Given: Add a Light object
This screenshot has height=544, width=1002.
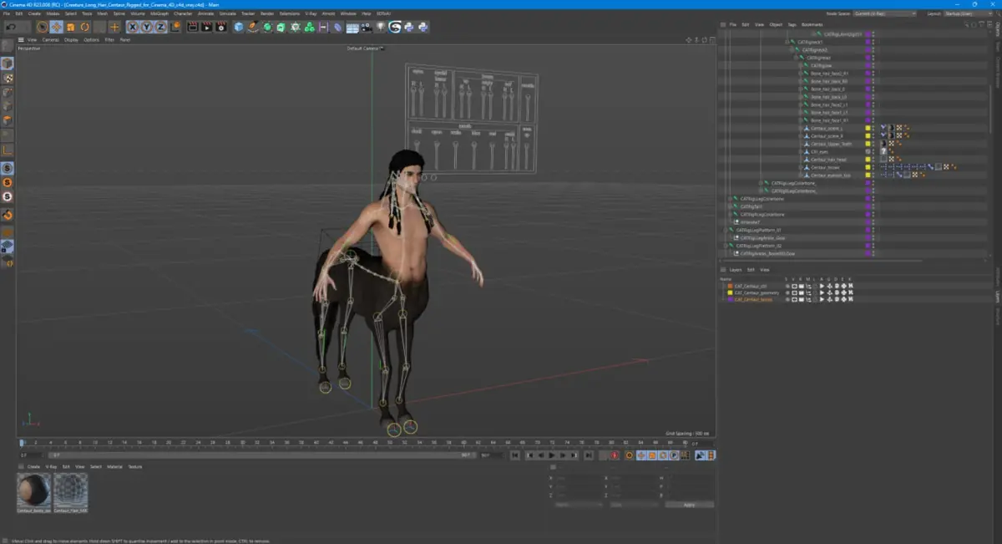Looking at the screenshot, I should [381, 27].
